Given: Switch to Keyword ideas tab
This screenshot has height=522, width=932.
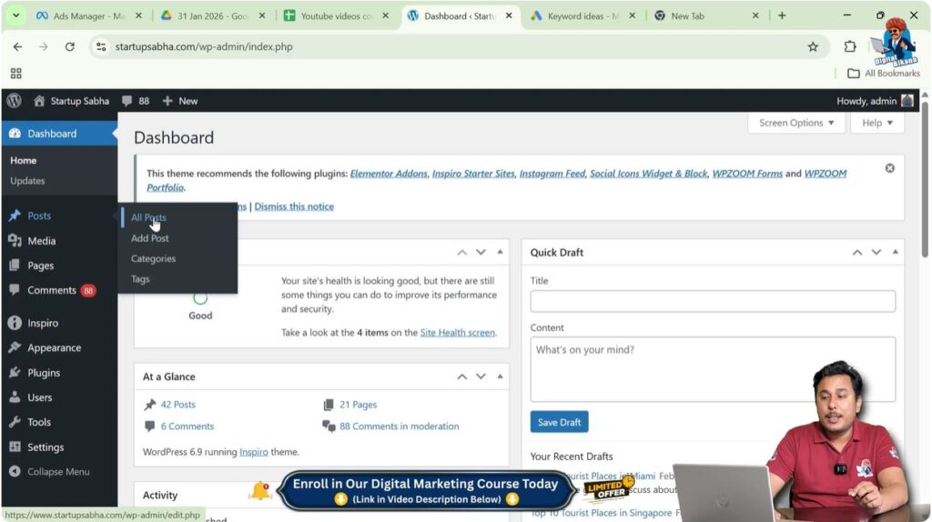Looking at the screenshot, I should [x=583, y=16].
